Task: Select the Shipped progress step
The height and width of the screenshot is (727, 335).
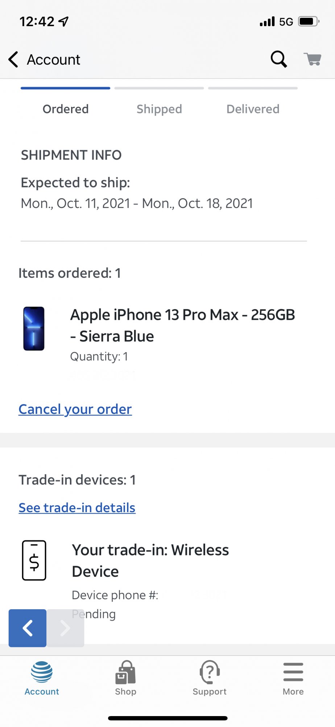Action: click(159, 109)
